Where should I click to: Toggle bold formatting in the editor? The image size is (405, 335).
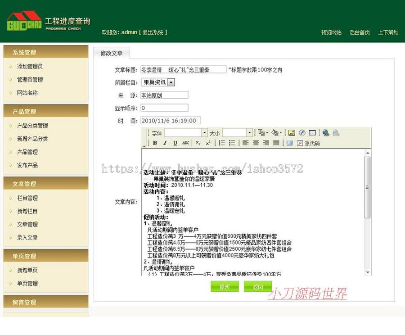[155, 143]
